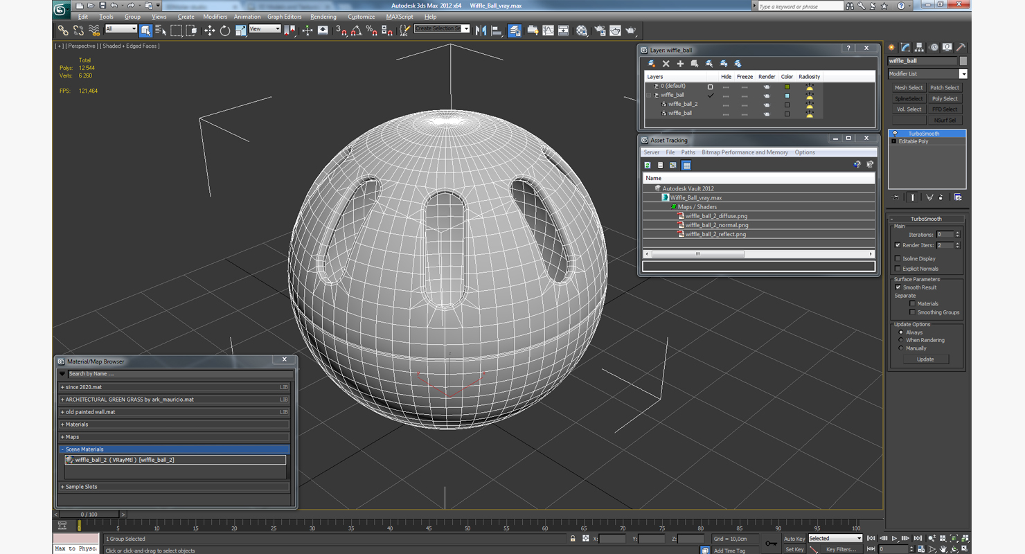Check Separate by Materials option
The height and width of the screenshot is (554, 1025).
click(912, 303)
